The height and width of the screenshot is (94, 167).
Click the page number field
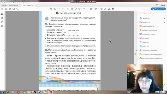pos(59,9)
